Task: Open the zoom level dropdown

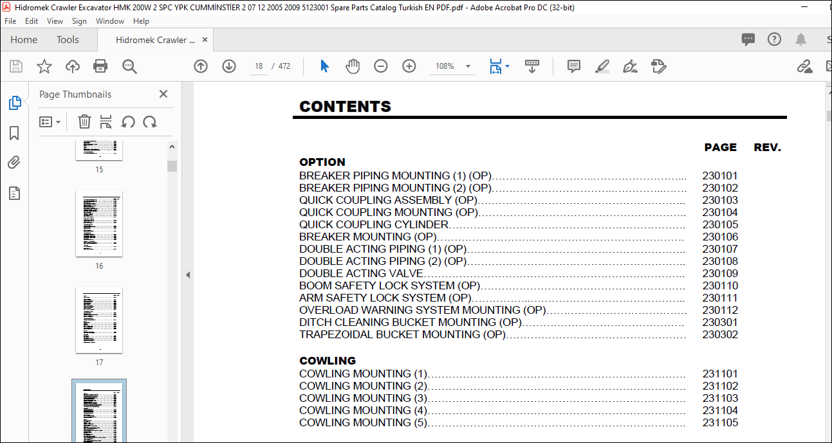Action: [x=468, y=66]
